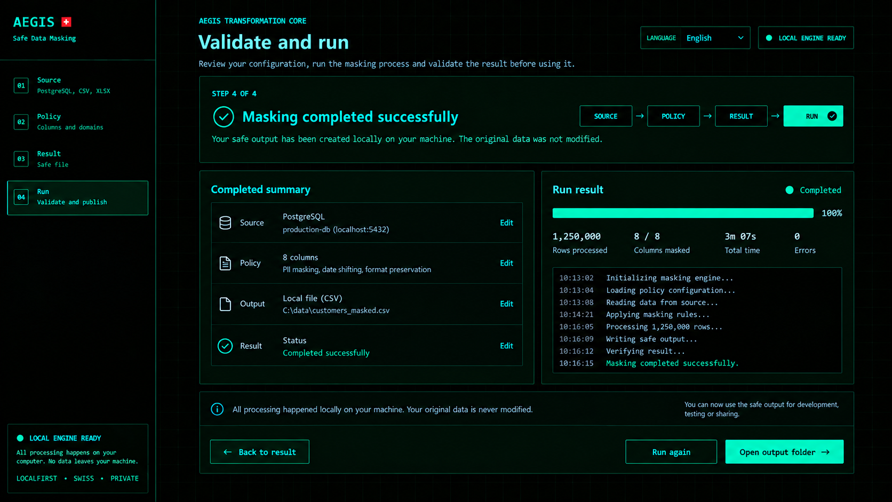
Task: Click log line 'Applying masking rules...'
Action: [x=658, y=315]
